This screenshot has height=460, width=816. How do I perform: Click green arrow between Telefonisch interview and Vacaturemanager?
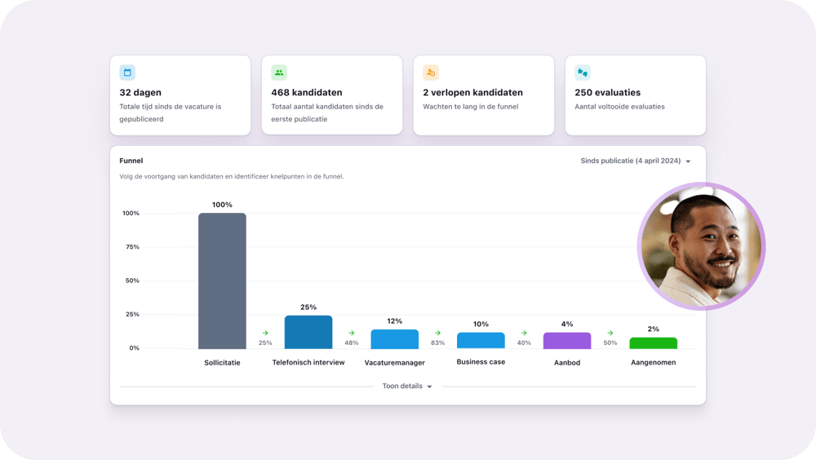tap(352, 333)
